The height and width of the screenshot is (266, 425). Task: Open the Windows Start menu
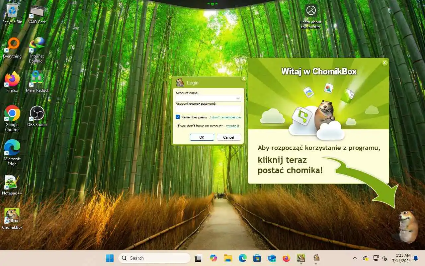coord(110,258)
